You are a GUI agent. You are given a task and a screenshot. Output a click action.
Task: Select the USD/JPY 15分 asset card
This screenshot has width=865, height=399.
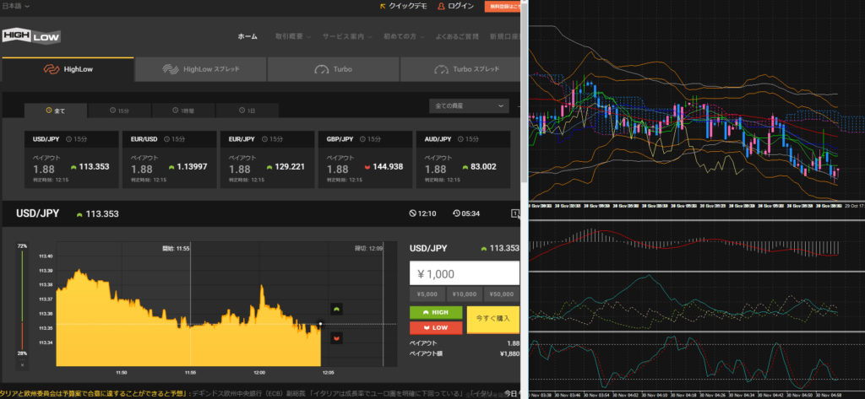(72, 159)
